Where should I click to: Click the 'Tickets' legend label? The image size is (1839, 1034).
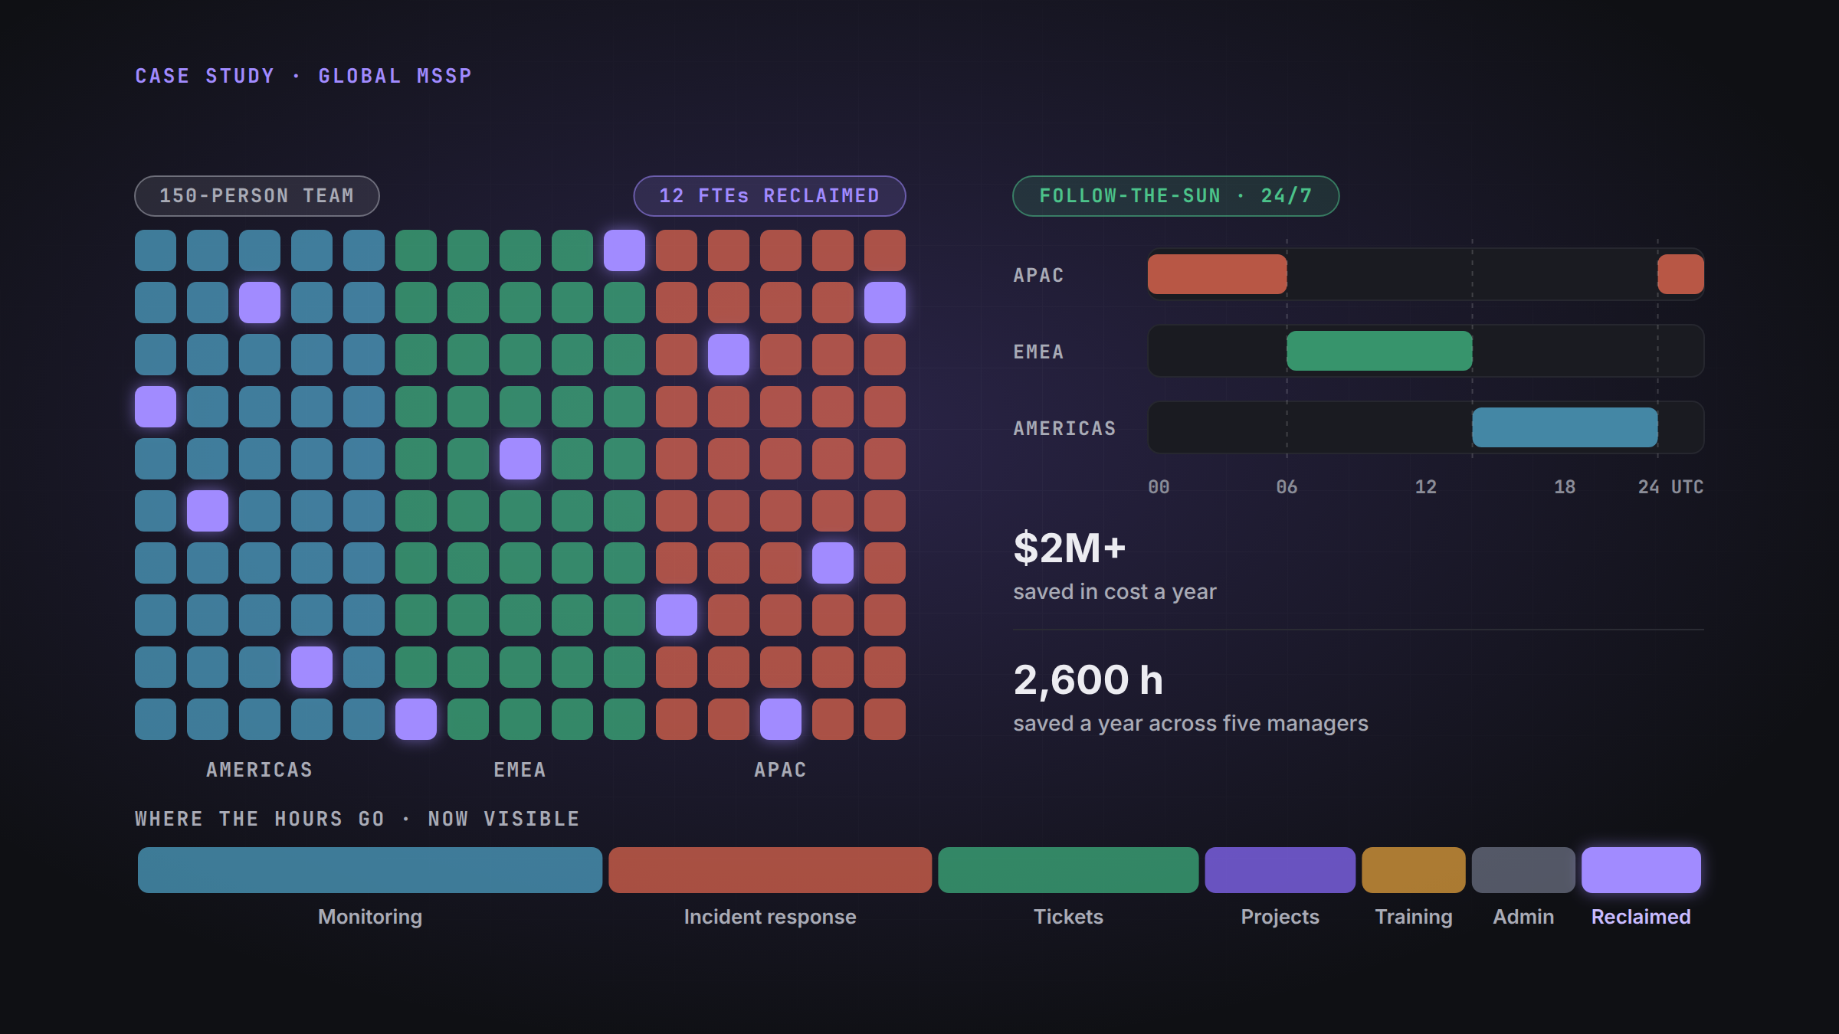pos(1068,917)
